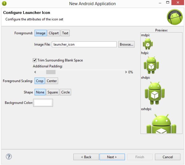Maximize the New Android Application window
Image resolution: width=185 pixels, height=165 pixels.
pos(168,2)
